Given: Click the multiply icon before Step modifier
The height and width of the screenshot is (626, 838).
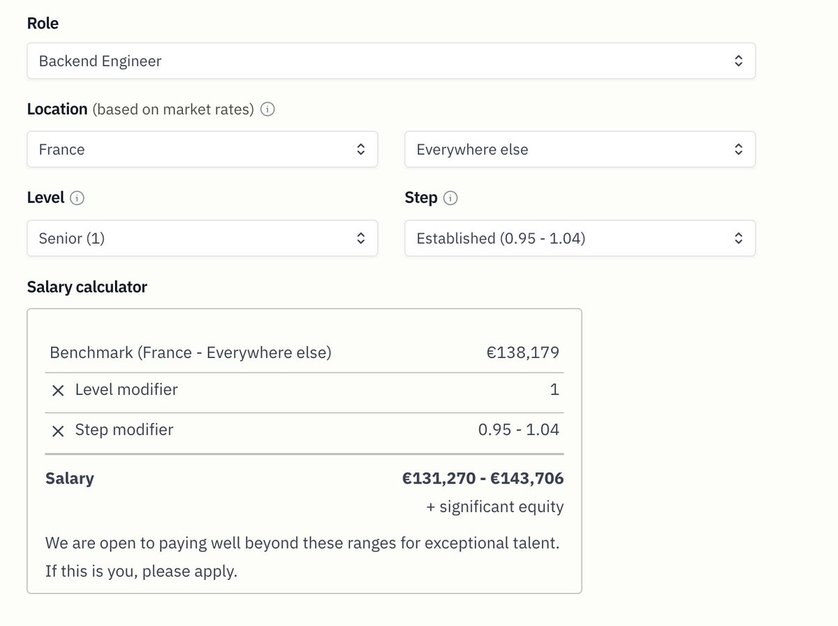Looking at the screenshot, I should coord(58,431).
